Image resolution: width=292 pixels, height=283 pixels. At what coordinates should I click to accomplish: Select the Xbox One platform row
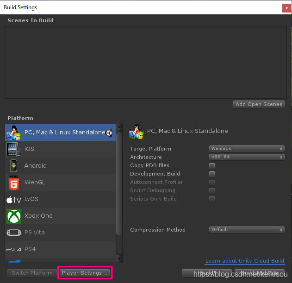60,216
